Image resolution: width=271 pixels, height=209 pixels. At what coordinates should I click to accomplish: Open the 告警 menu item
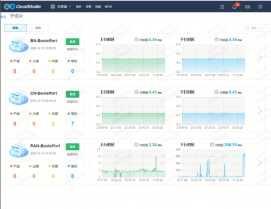[x=88, y=7]
